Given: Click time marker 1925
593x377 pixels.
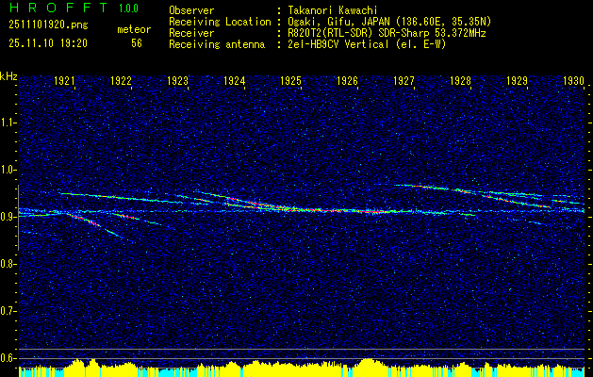Looking at the screenshot, I should click(x=290, y=80).
